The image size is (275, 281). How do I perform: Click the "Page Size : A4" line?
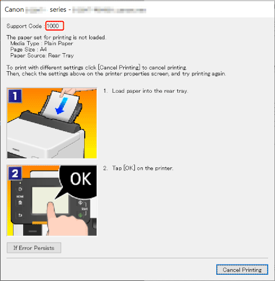28,50
